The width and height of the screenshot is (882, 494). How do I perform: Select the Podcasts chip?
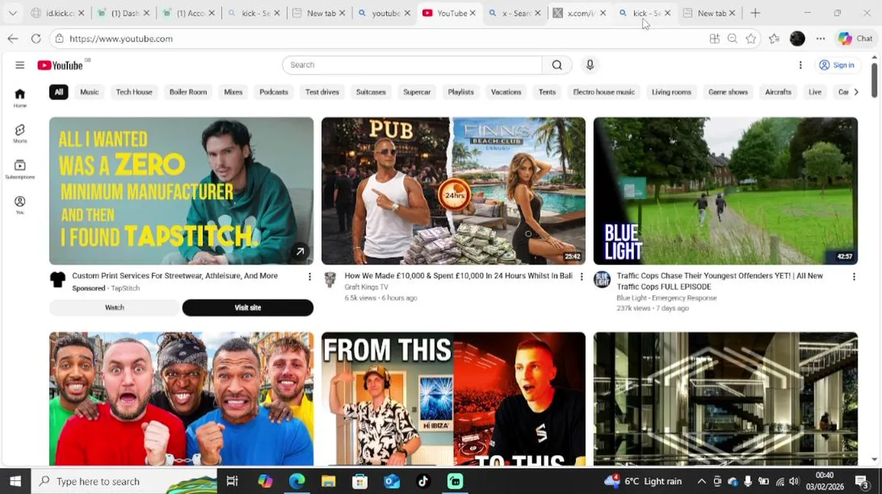(273, 92)
